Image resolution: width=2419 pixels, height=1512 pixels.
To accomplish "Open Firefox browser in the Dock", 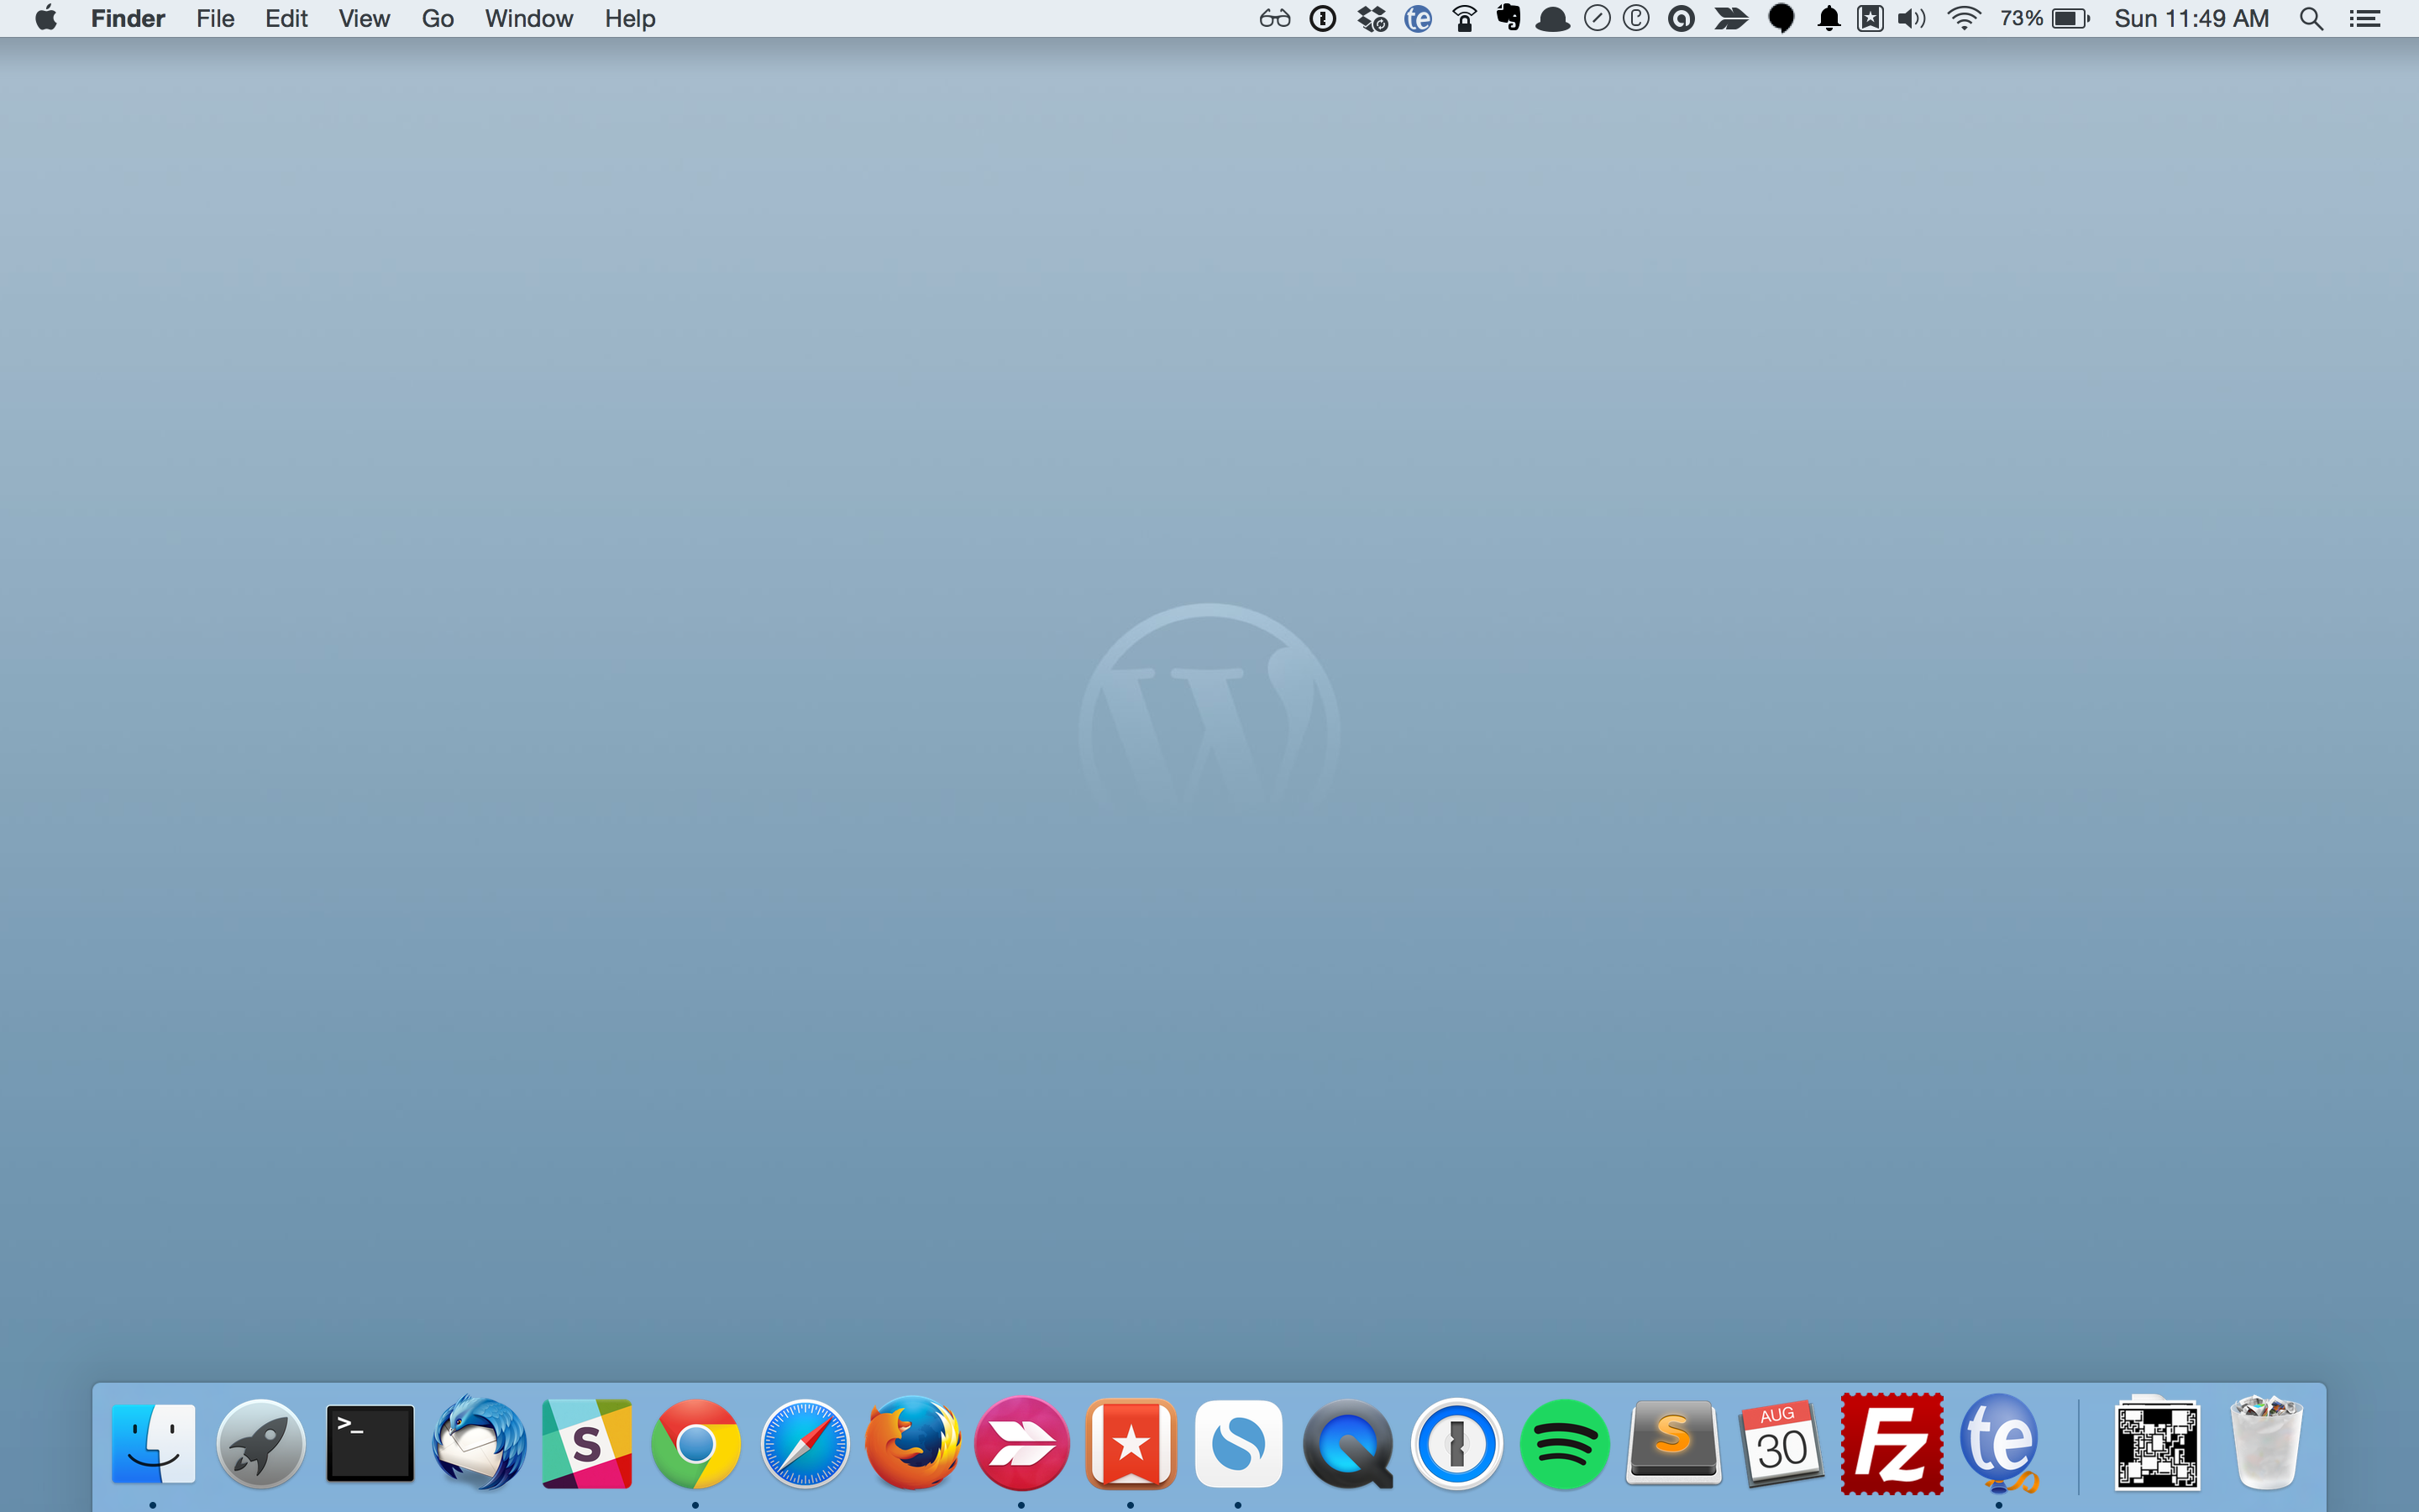I will [913, 1444].
